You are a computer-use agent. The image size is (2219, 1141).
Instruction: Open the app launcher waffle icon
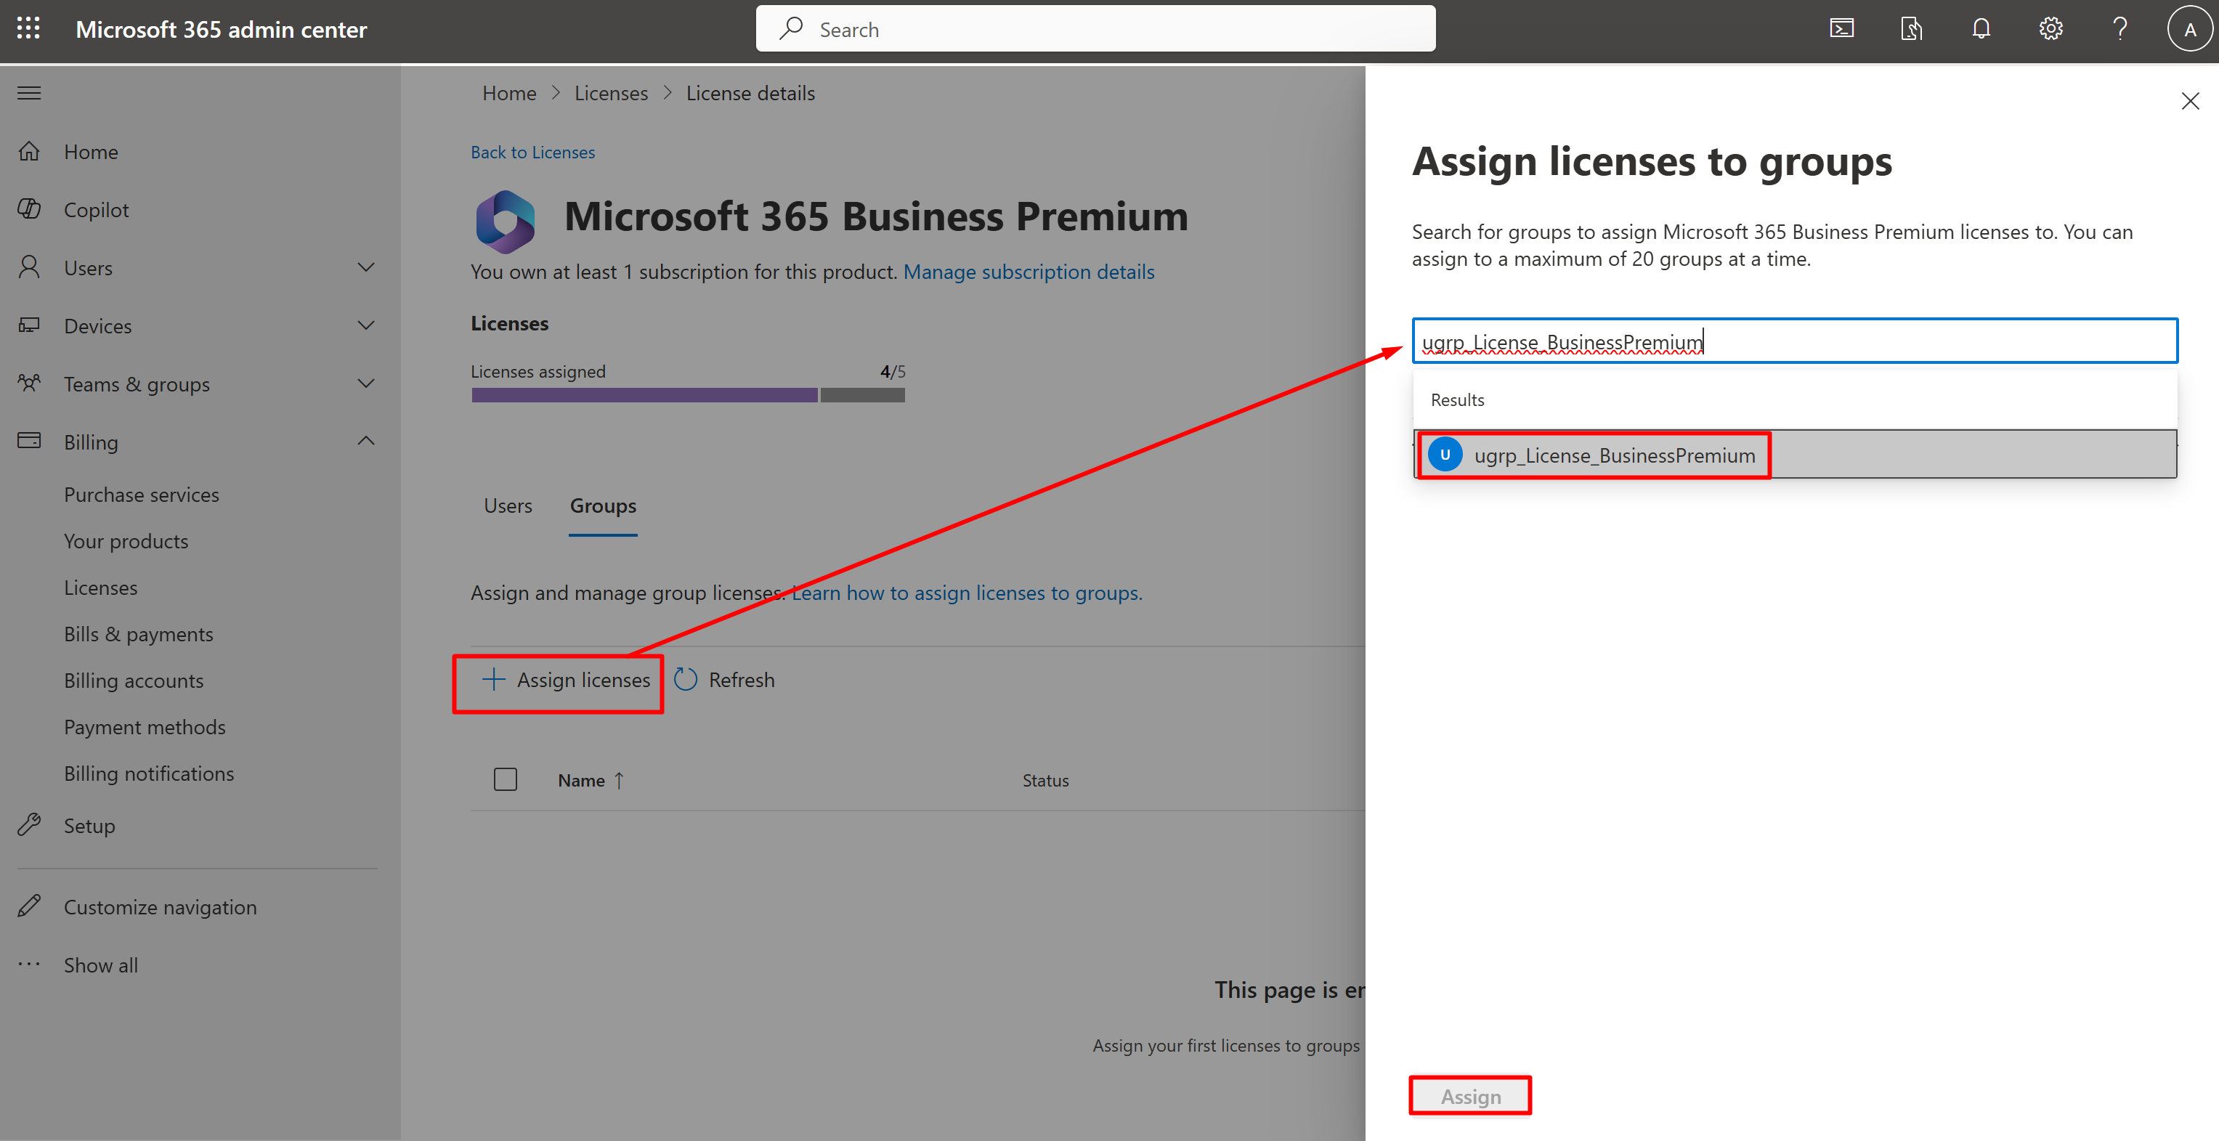click(x=28, y=28)
